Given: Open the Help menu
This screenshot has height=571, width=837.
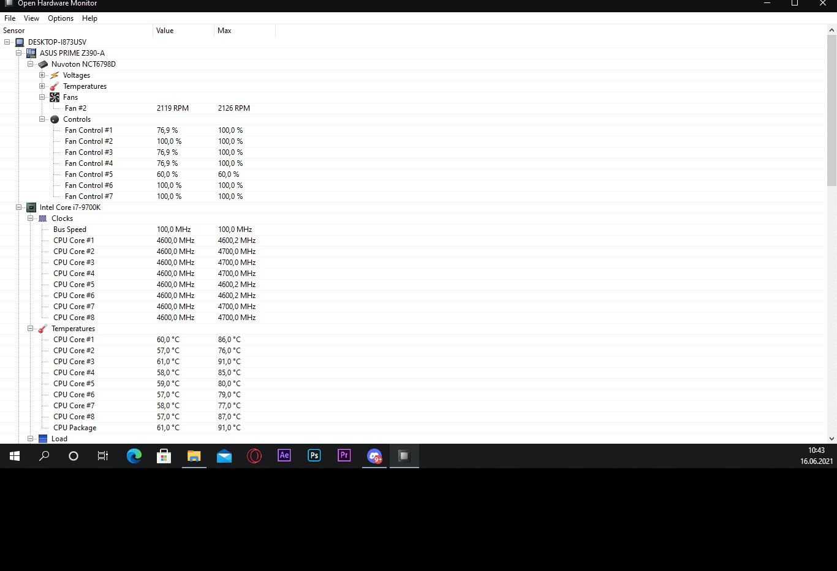Looking at the screenshot, I should pos(89,18).
